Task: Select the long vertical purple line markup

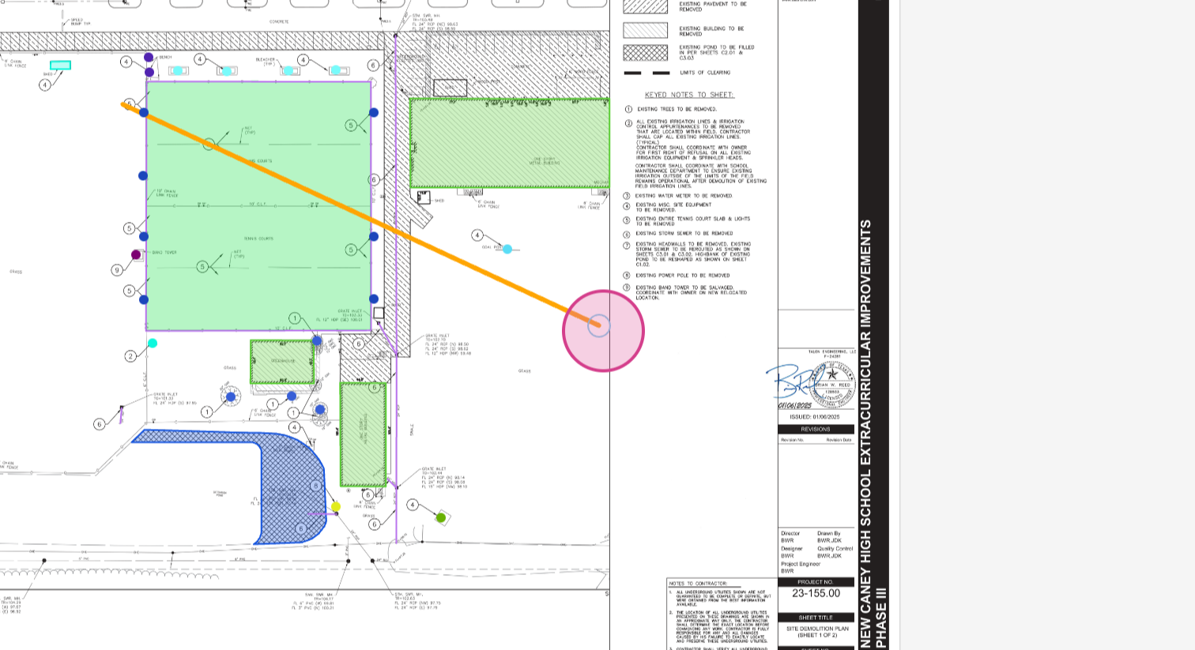Action: (396, 288)
